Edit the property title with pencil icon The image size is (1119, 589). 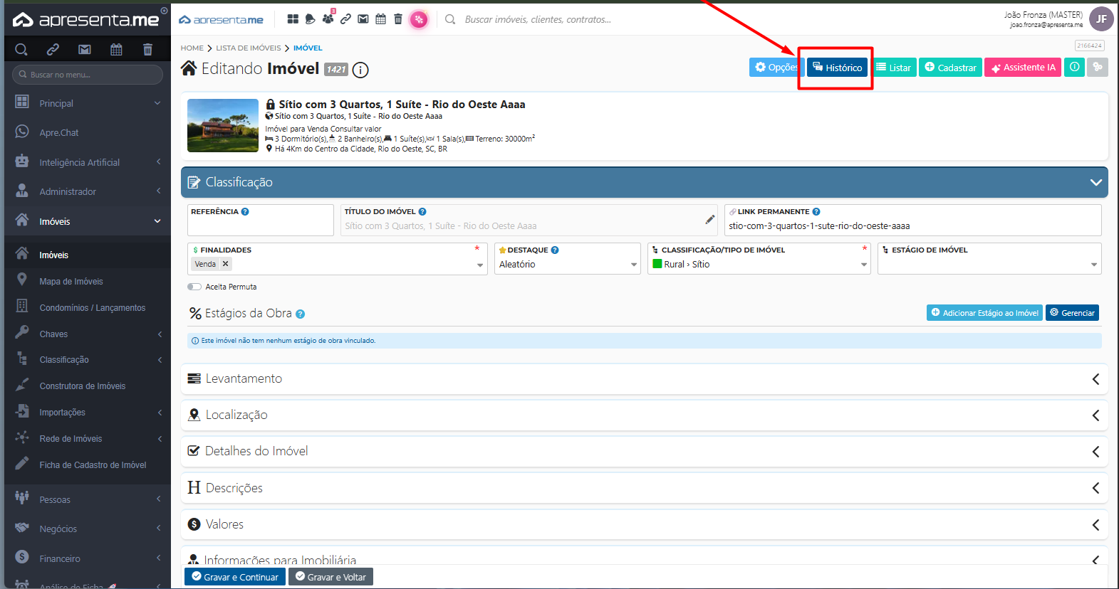[x=710, y=220]
